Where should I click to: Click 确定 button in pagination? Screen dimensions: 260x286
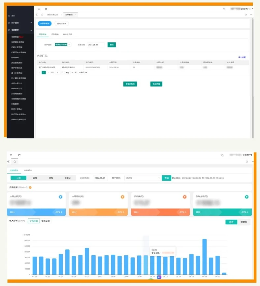coord(67,72)
